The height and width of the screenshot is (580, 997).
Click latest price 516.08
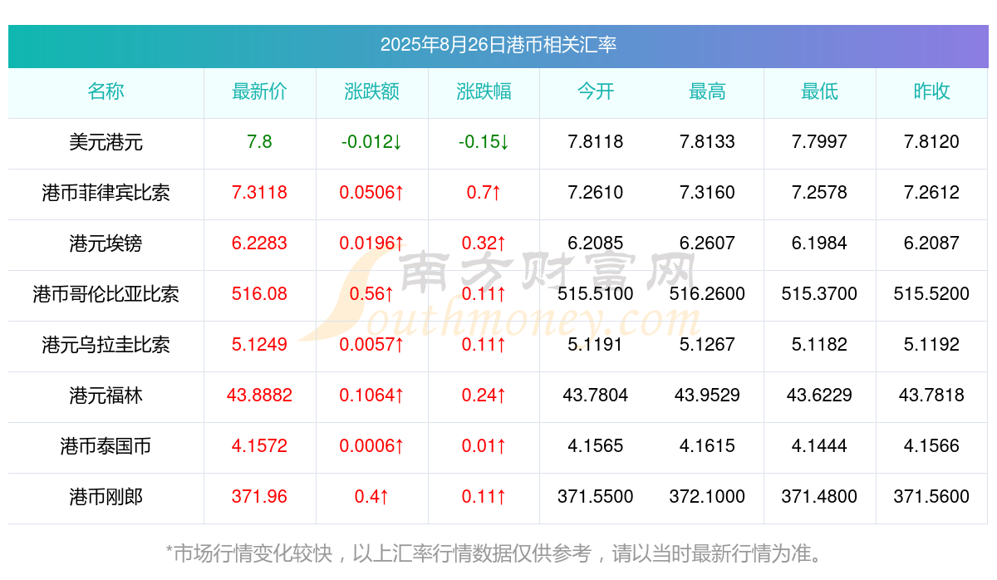tap(260, 294)
